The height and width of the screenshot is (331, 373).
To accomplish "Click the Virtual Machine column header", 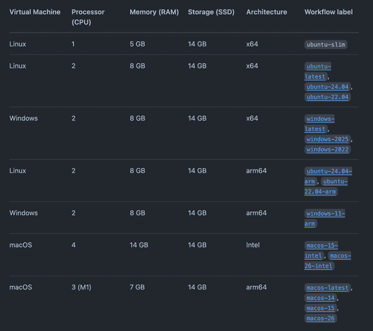I will pyautogui.click(x=35, y=12).
